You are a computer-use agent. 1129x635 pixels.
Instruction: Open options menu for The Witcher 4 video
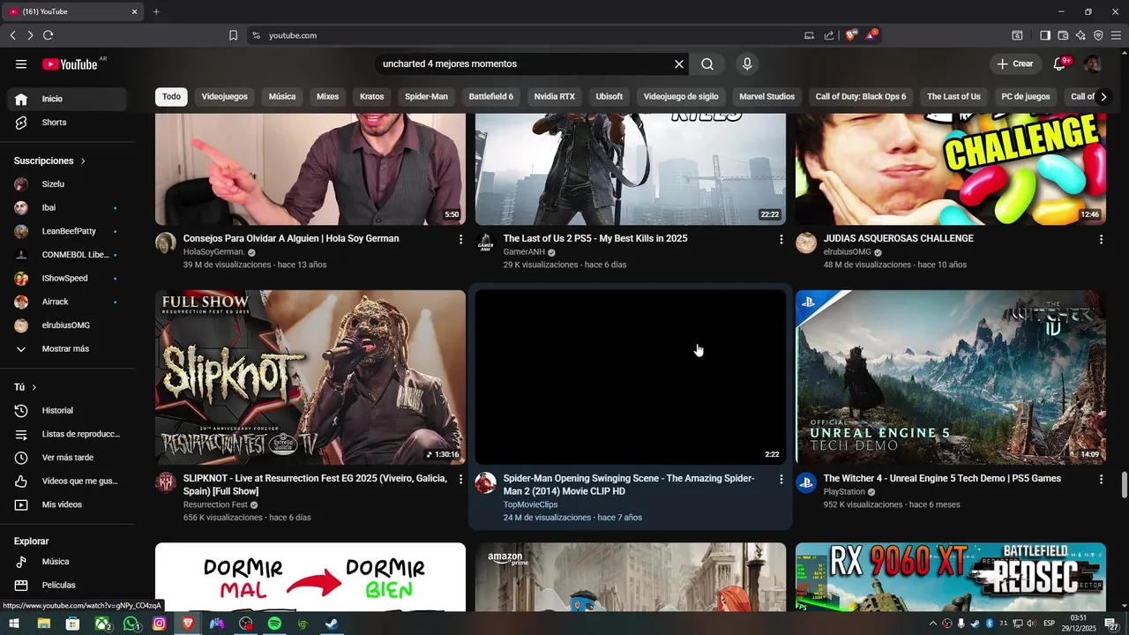tap(1101, 479)
